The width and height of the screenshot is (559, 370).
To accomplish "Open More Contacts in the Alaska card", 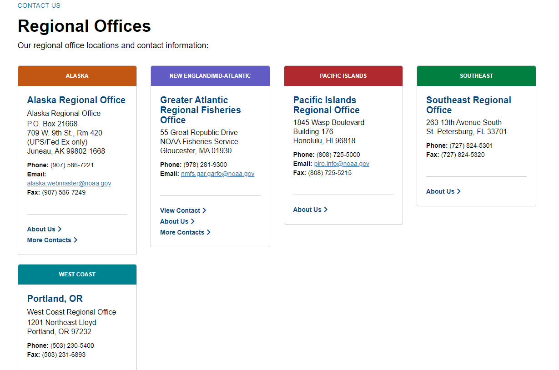I will pyautogui.click(x=49, y=240).
